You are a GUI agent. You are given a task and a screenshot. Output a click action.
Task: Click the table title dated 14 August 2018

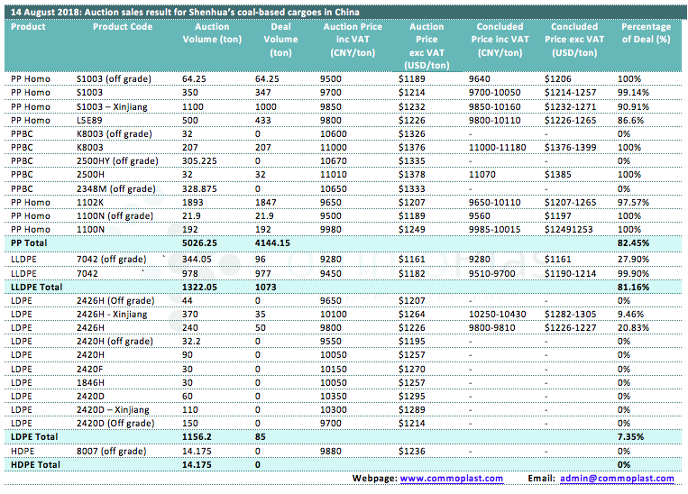click(184, 12)
